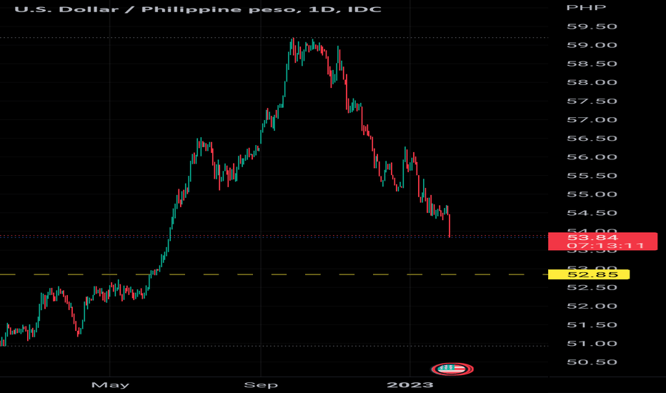
Task: Click the 2023 label on time axis
Action: coord(410,385)
